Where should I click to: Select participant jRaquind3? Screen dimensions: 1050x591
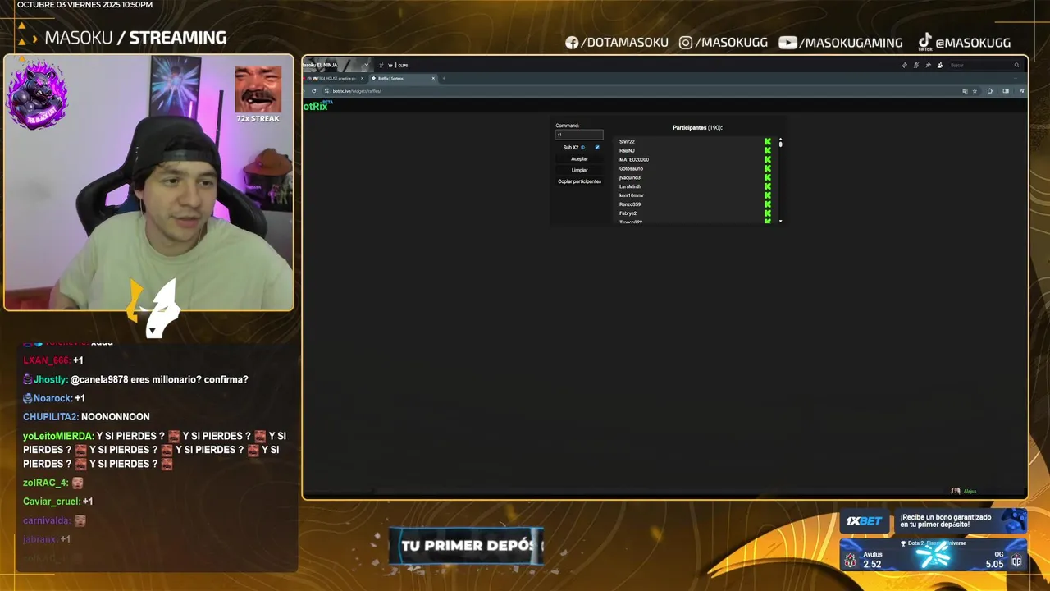tap(629, 177)
